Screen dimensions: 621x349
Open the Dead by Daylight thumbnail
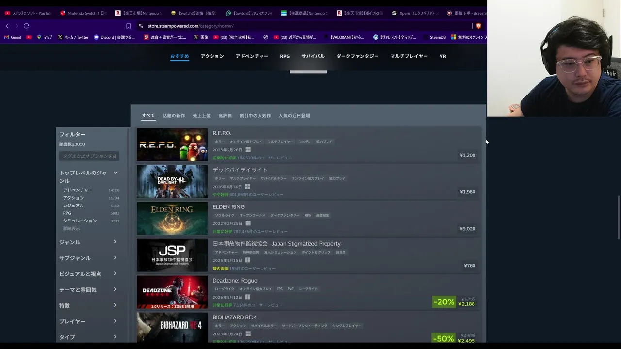(x=172, y=182)
